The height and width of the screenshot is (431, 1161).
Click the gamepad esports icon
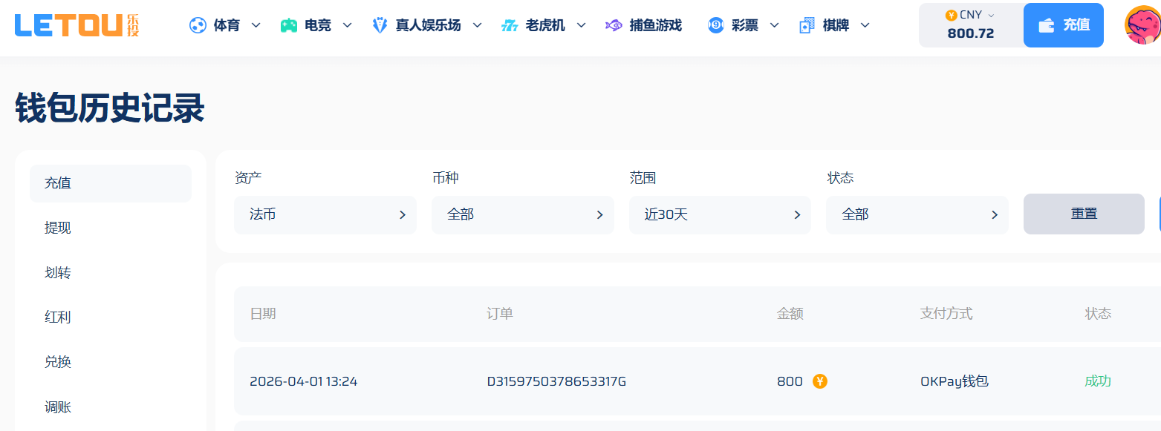click(x=289, y=25)
